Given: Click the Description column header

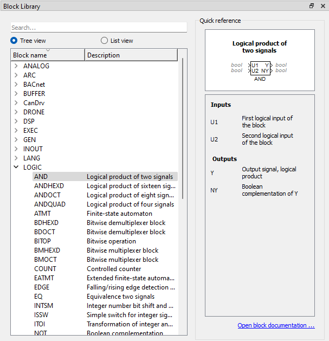Looking at the screenshot, I should click(x=131, y=55).
